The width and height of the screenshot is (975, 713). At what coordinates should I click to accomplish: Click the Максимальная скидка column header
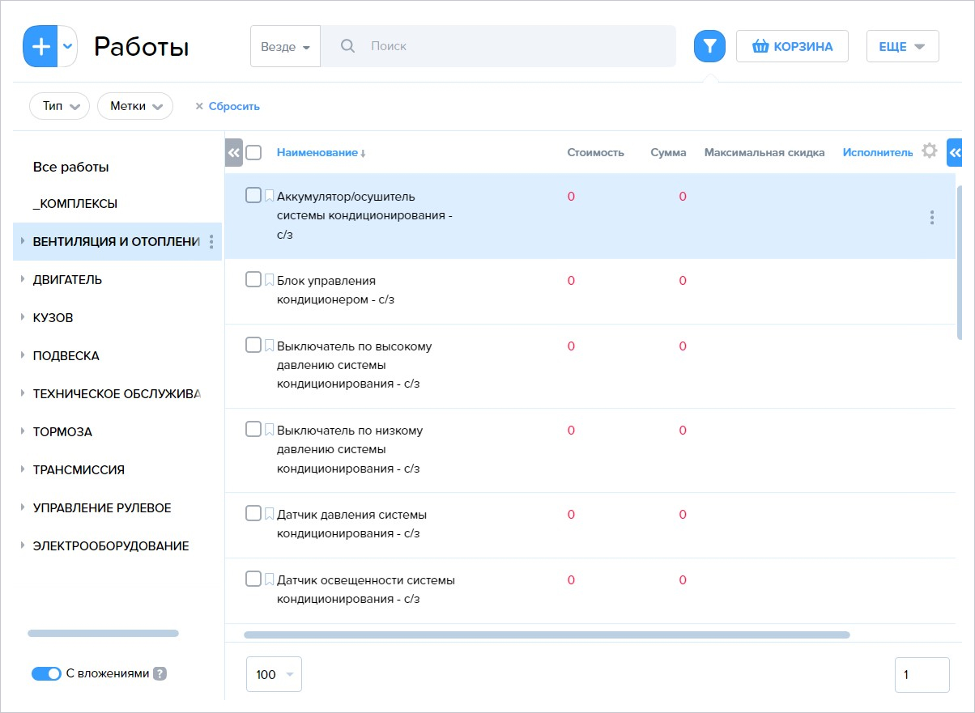(x=764, y=152)
